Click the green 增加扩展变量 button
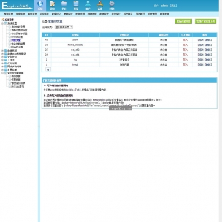222x222 pixels. point(183,21)
